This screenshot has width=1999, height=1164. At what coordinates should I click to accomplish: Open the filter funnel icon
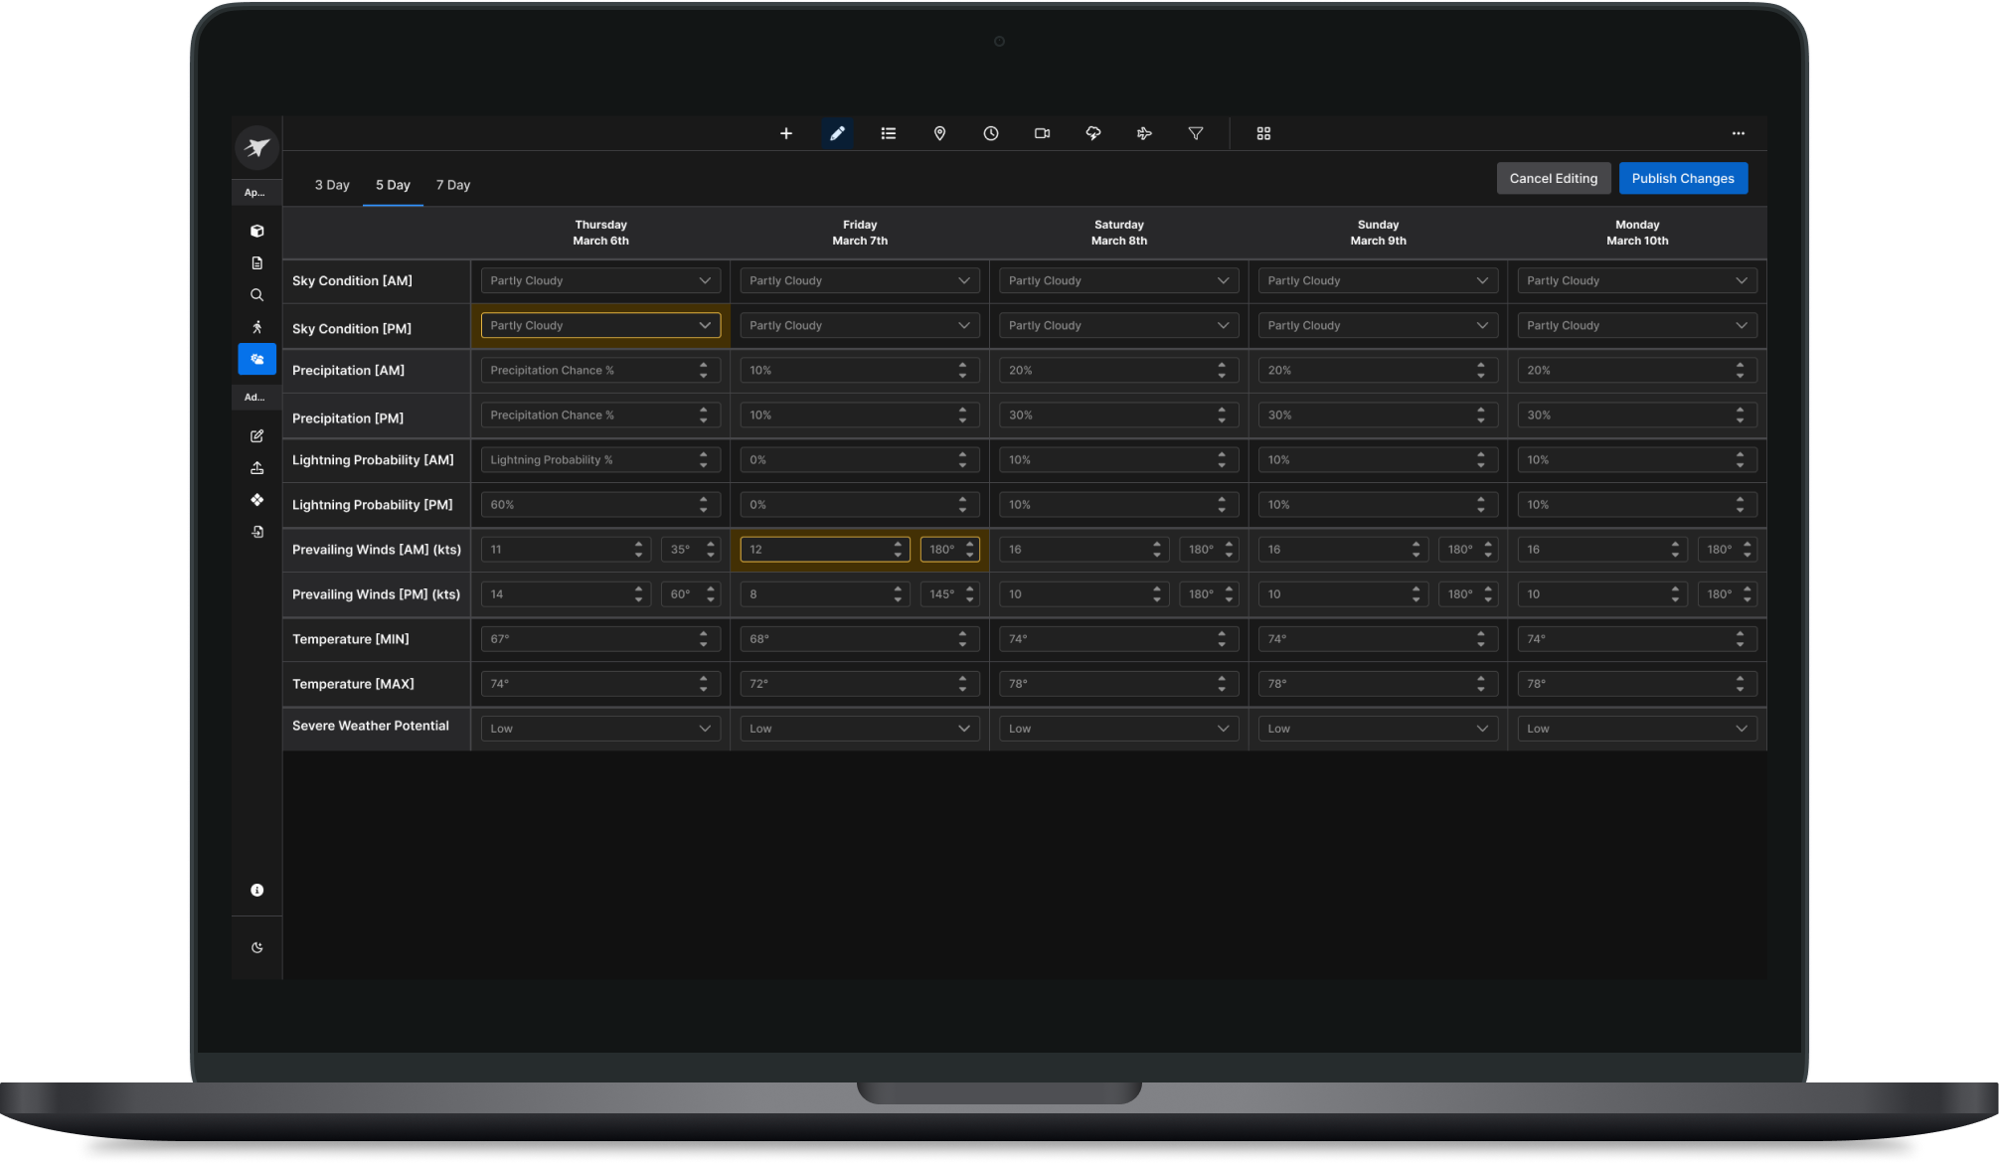[x=1196, y=133]
